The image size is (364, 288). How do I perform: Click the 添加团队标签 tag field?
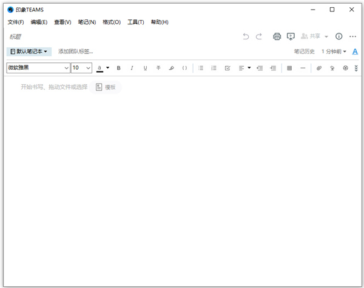click(x=76, y=52)
